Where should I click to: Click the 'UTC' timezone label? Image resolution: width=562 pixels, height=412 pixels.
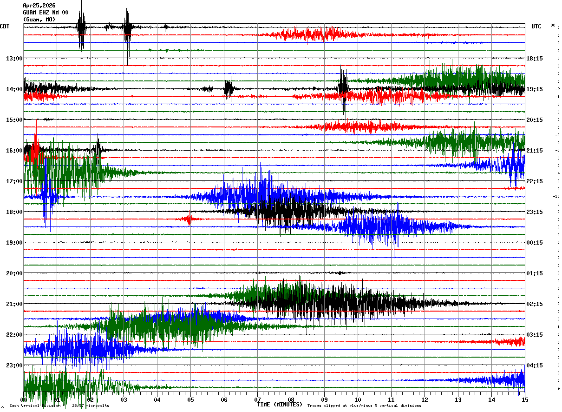pyautogui.click(x=536, y=27)
